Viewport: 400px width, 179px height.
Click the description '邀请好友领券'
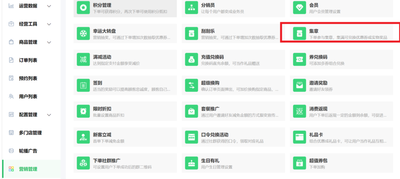(x=321, y=89)
